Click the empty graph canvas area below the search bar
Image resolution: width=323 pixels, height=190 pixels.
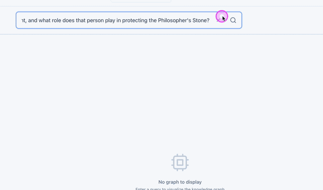161,93
